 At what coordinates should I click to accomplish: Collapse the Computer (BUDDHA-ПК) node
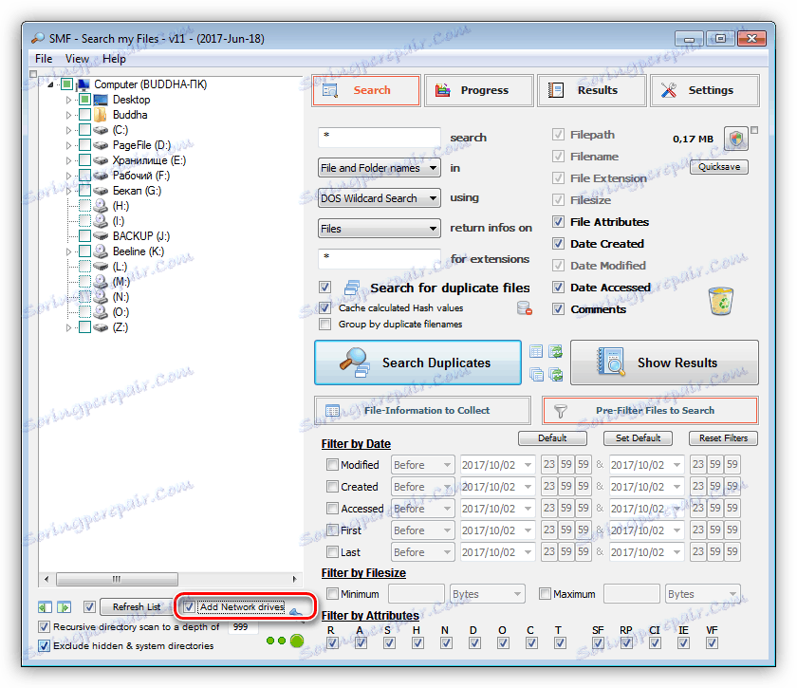[x=50, y=84]
